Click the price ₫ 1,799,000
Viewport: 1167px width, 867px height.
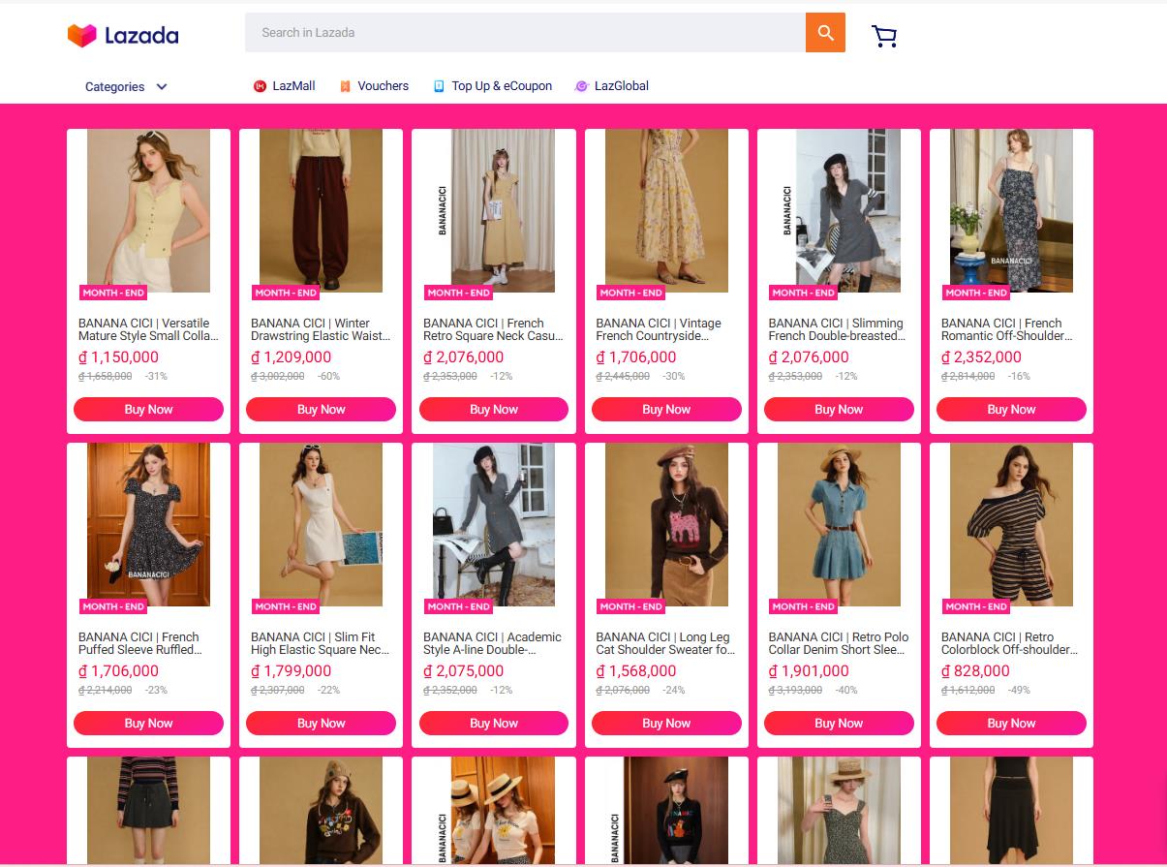[x=291, y=671]
